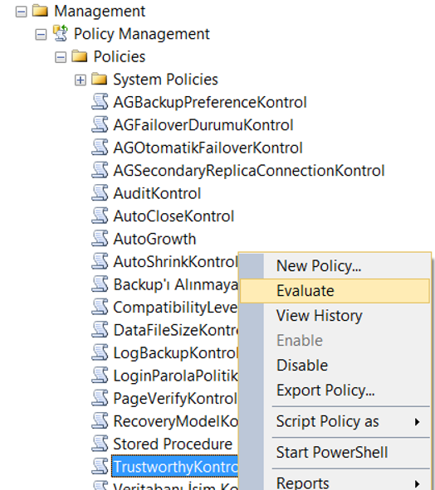Click the AGBackupPreferenceKontrol policy scroll icon

coord(100,102)
